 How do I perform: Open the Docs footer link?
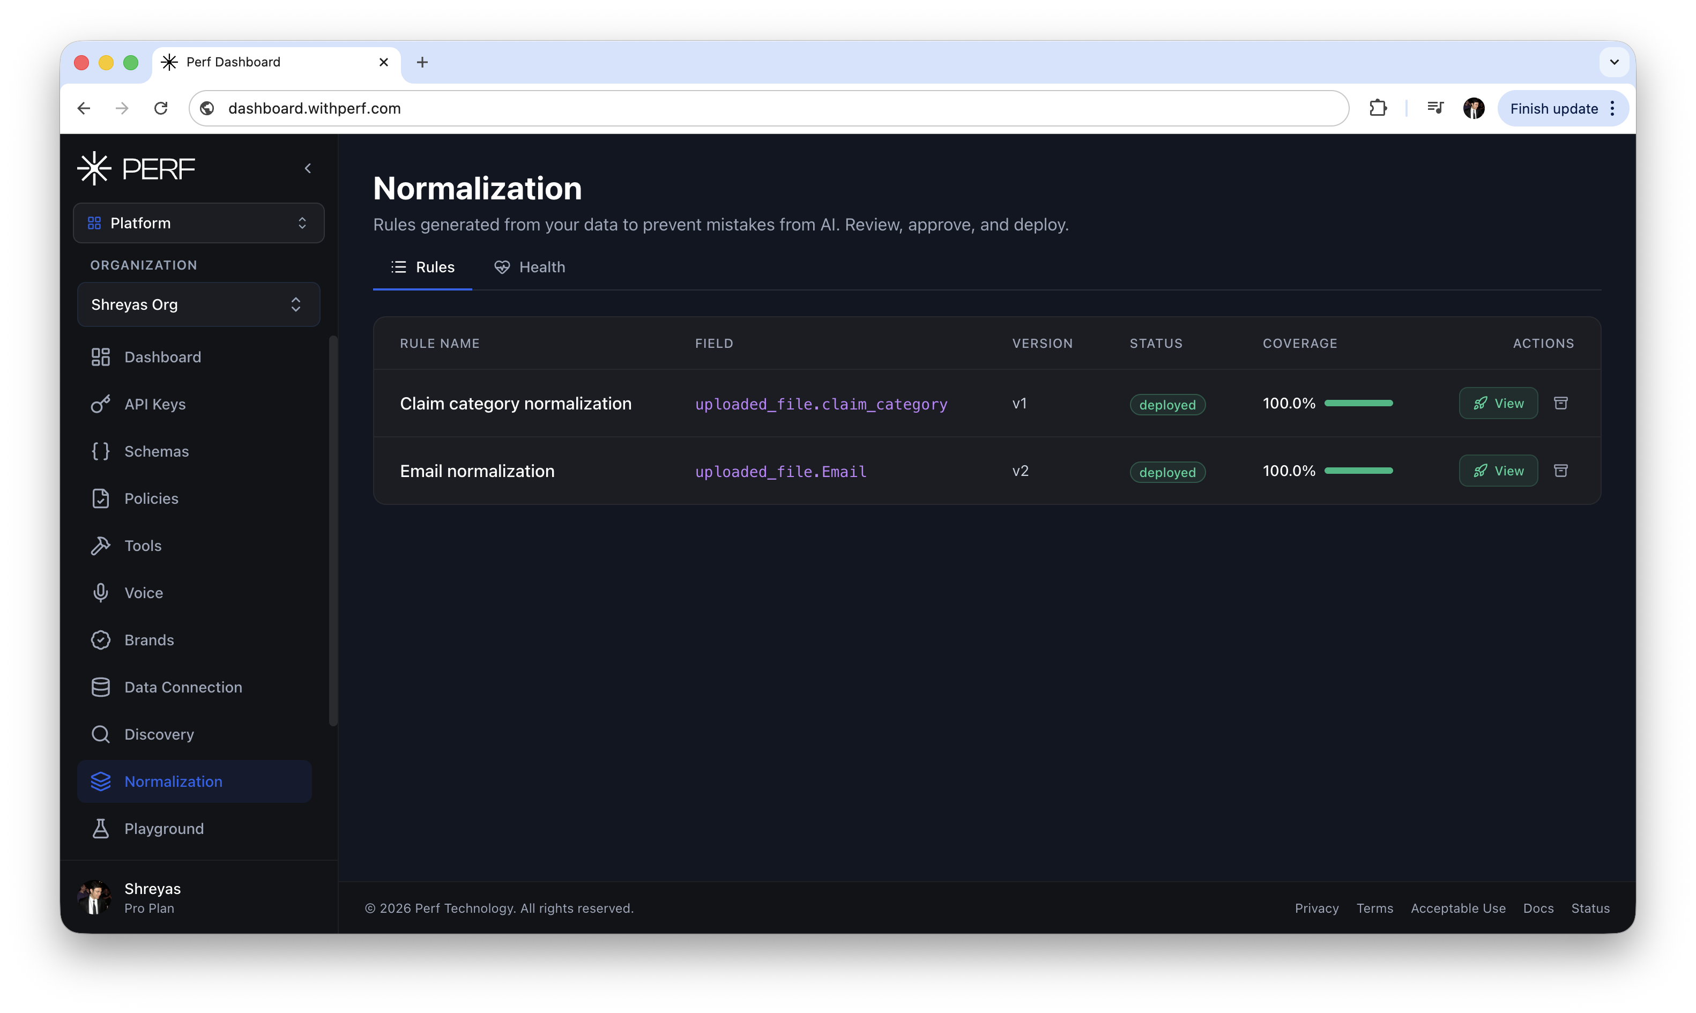(1538, 908)
